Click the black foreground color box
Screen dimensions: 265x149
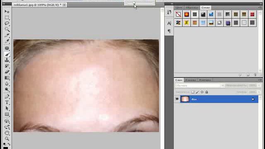pyautogui.click(x=5, y=148)
